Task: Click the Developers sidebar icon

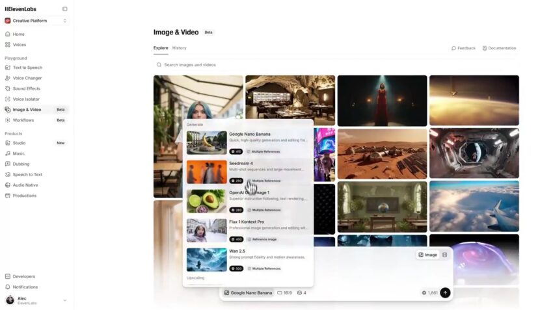Action: (x=8, y=277)
